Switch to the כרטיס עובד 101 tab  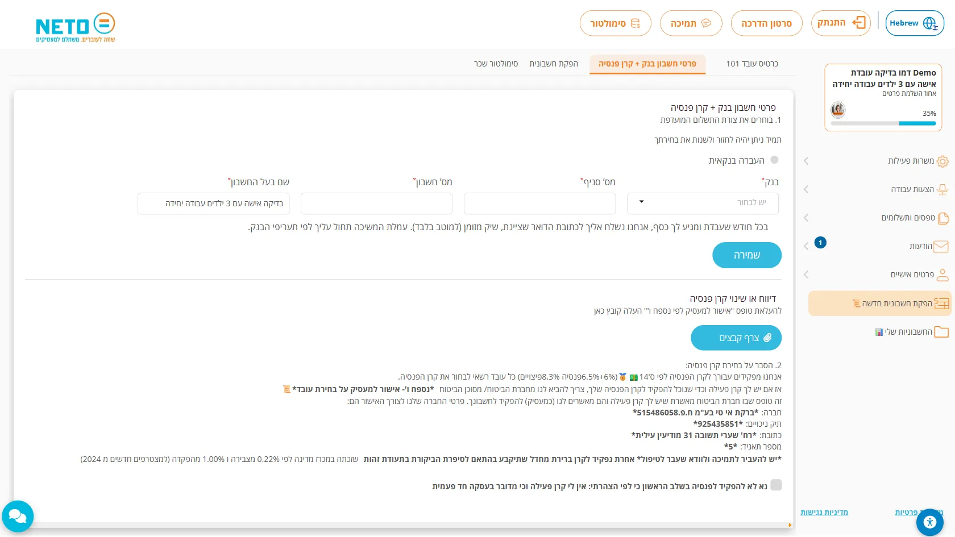point(752,64)
